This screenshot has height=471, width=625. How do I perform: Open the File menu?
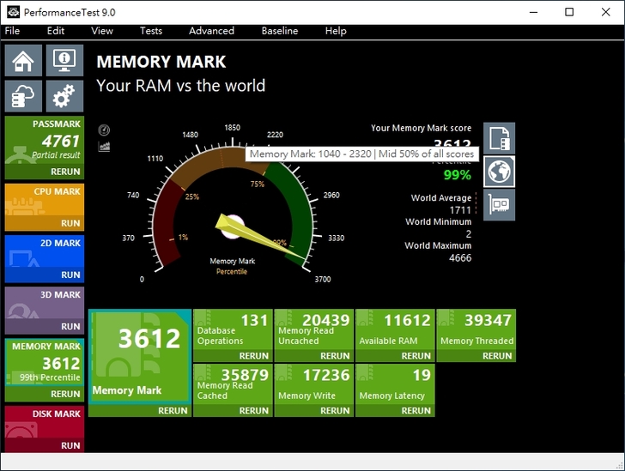click(12, 31)
